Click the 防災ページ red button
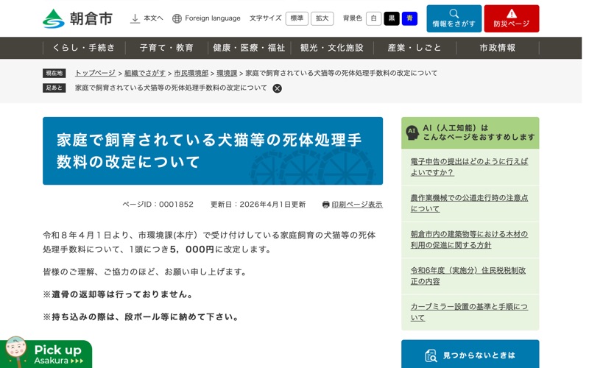 [512, 18]
